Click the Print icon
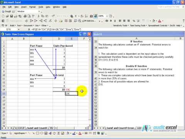 coord(25,16)
